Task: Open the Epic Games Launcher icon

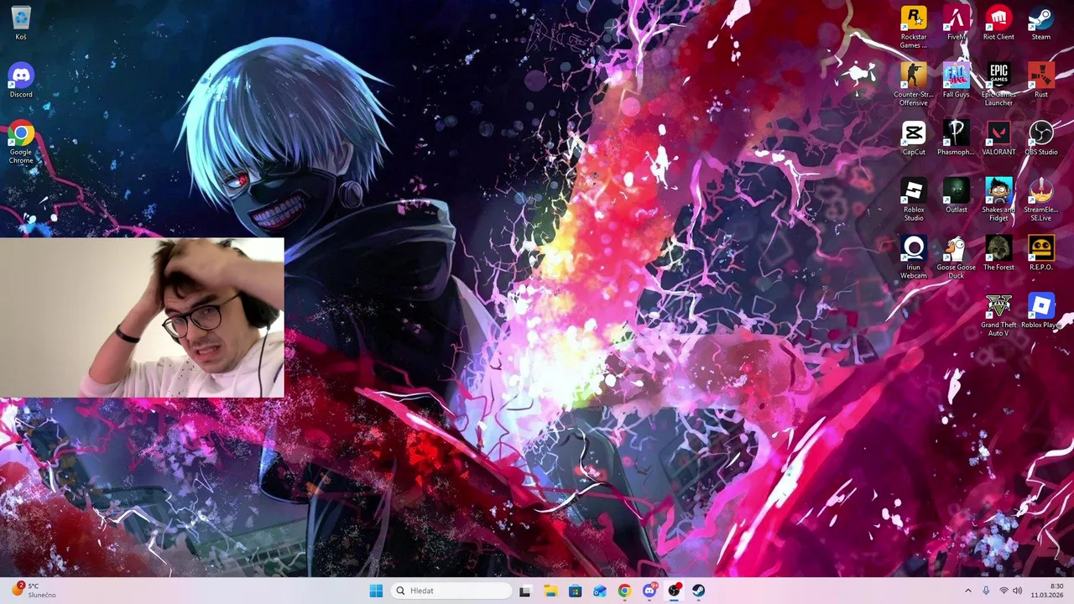Action: point(998,85)
